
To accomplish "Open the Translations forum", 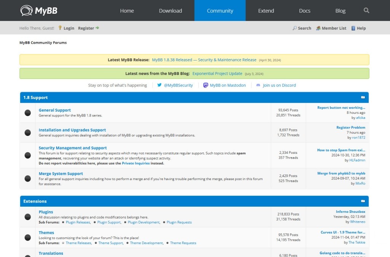I will click(51, 253).
